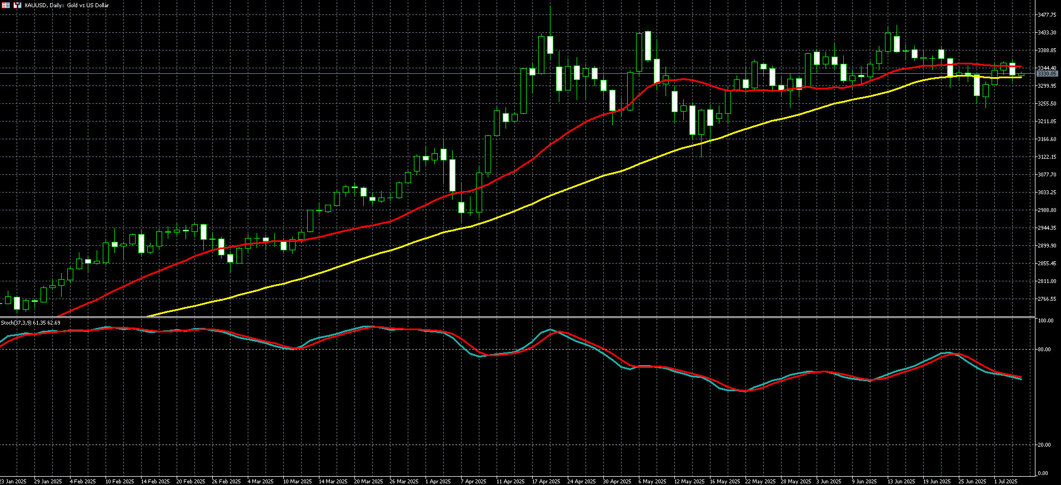This screenshot has height=485, width=1061.
Task: Click the Depth of Market icon at top-left
Action: tap(5, 5)
